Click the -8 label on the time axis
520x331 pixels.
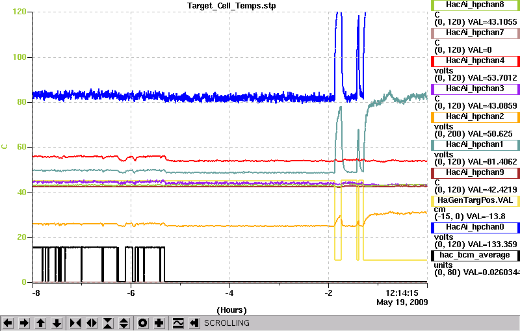pos(36,293)
